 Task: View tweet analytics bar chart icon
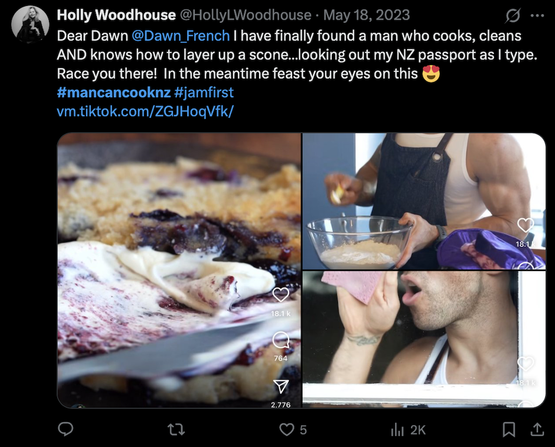(x=397, y=430)
